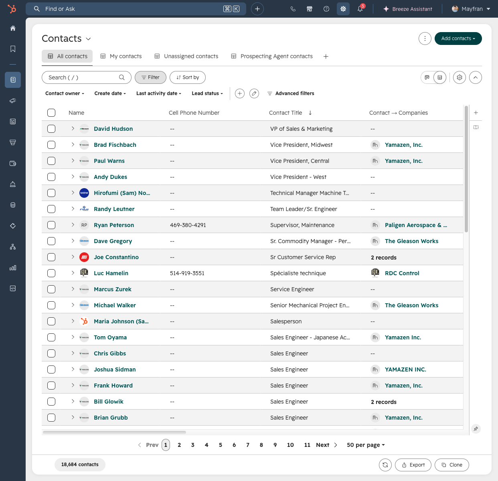Open 50 per page dropdown
Viewport: 498px width, 481px height.
point(366,445)
